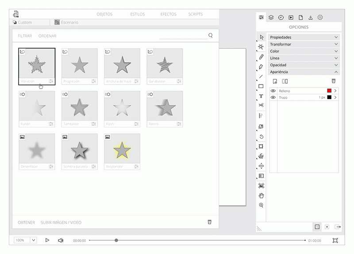Choose the Text tool
Screen dimensions: 354x254
coord(261,96)
